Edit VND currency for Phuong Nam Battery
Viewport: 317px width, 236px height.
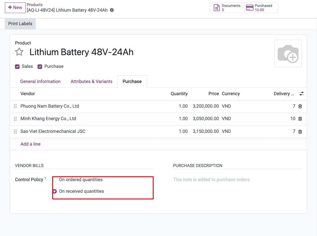pos(226,106)
